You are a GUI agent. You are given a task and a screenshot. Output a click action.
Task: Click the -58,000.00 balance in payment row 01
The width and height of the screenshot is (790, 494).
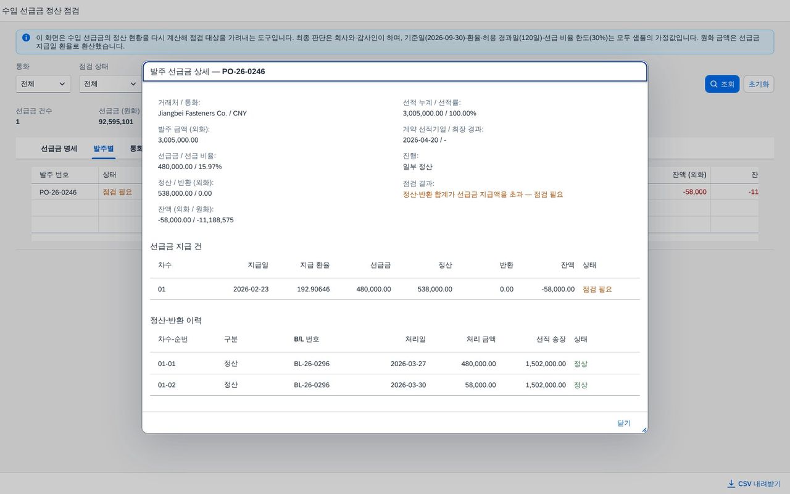(x=558, y=289)
